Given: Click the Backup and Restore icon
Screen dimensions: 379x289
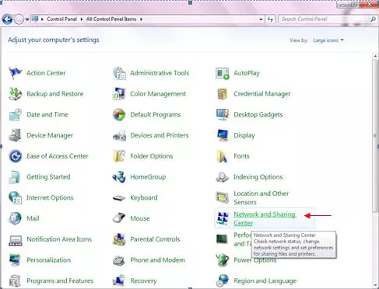Looking at the screenshot, I should (15, 94).
